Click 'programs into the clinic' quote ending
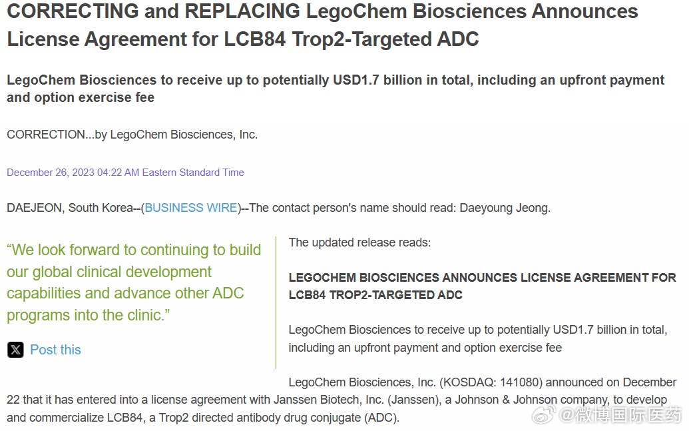This screenshot has height=431, width=689. (x=88, y=315)
